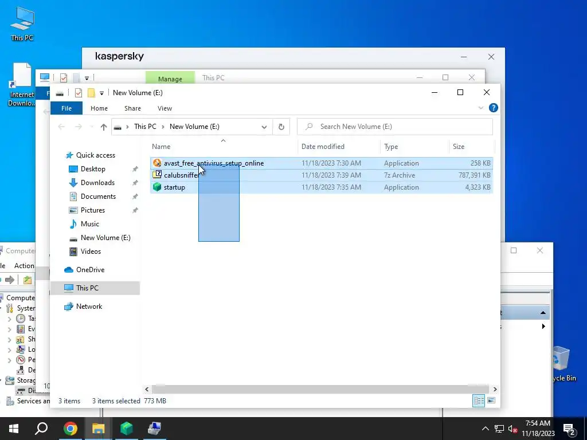The image size is (587, 440).
Task: Click the Search New Volume (E:) field
Action: [395, 127]
